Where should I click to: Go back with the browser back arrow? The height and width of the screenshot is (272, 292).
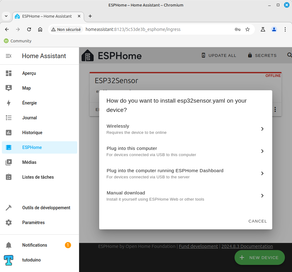7,29
